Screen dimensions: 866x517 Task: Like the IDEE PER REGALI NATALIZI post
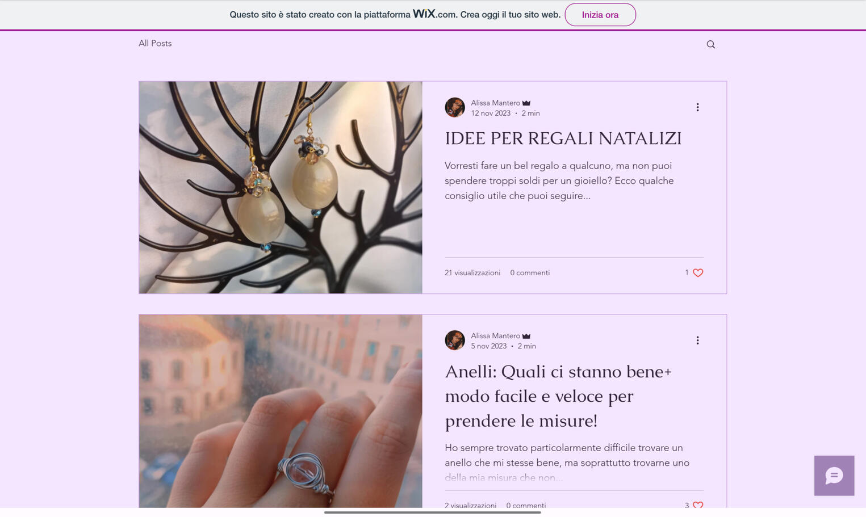(698, 273)
